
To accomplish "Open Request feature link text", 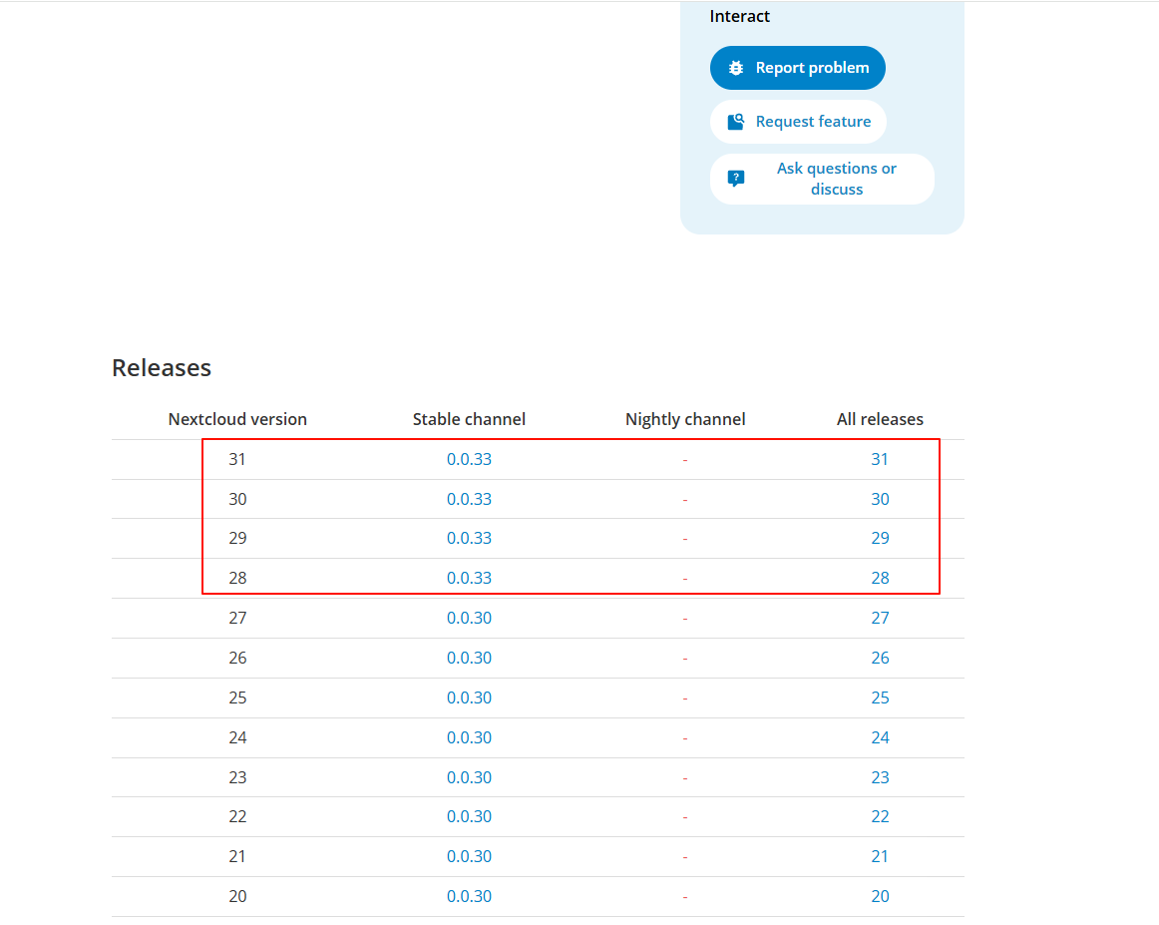I will [812, 122].
